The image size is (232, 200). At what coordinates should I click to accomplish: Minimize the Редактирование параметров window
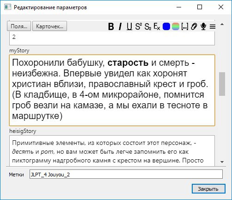pos(179,7)
